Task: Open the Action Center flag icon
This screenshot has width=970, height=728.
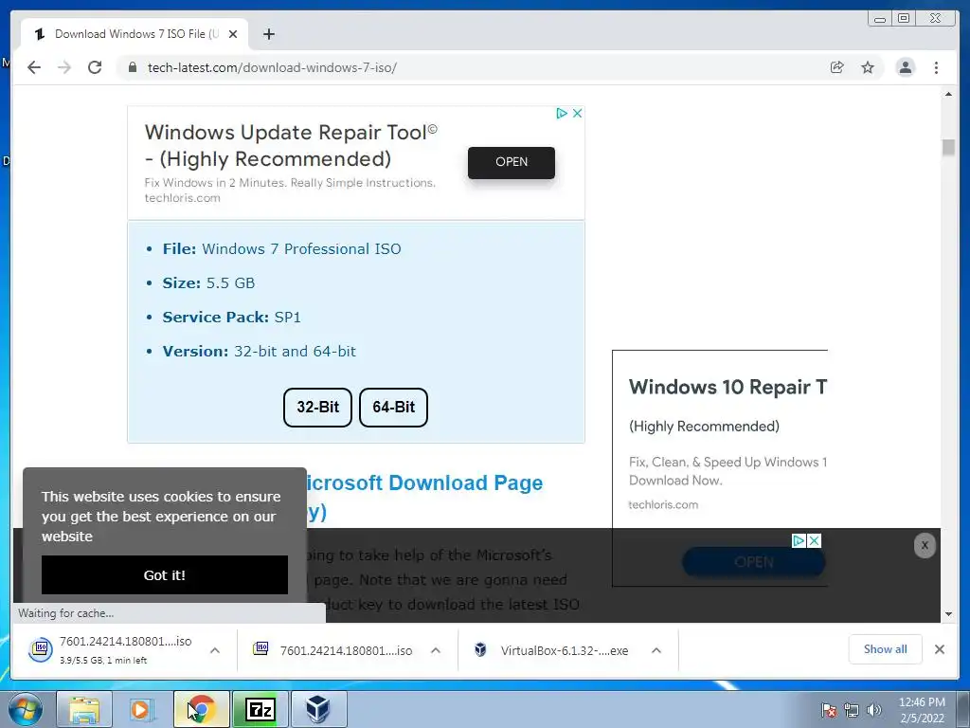Action: (829, 710)
